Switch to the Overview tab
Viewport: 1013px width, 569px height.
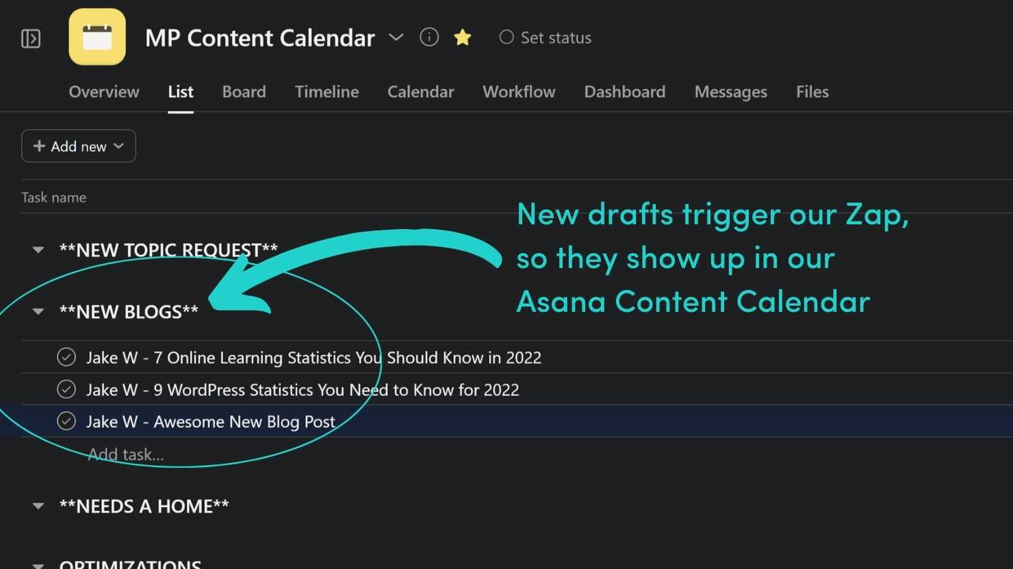[x=104, y=92]
